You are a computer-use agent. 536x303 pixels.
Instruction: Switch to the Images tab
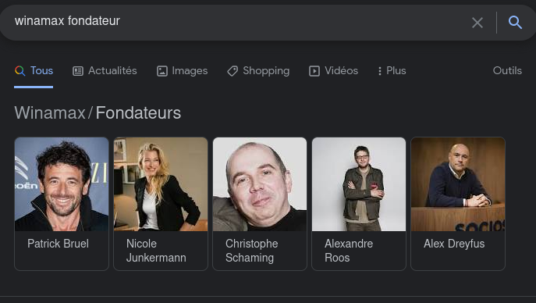tap(183, 71)
